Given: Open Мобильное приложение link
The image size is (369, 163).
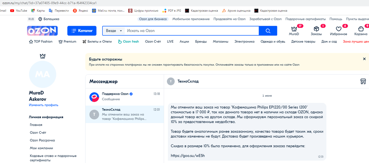Looking at the screenshot, I should (x=191, y=19).
